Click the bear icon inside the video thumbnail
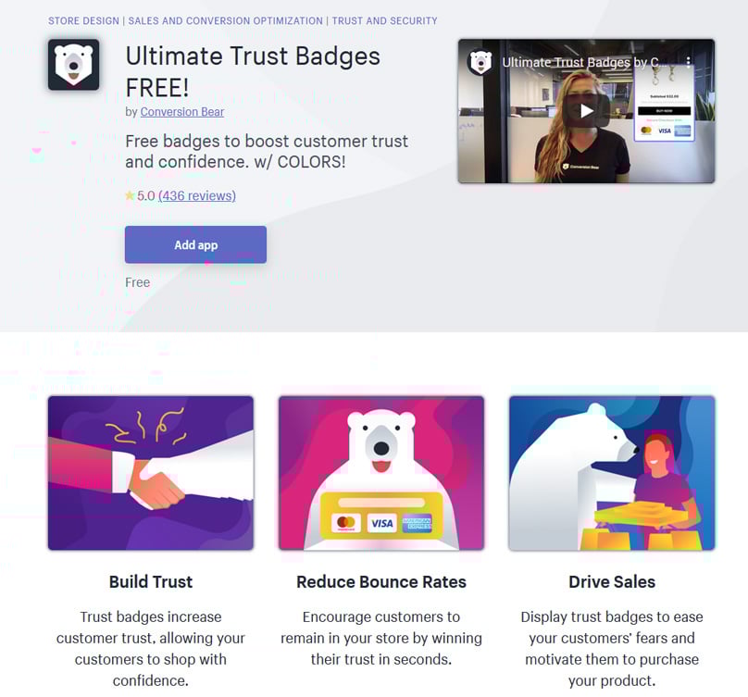Viewport: 748px width, 697px height. [x=479, y=62]
